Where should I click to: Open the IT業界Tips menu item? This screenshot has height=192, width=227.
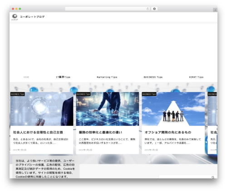pos(63,77)
